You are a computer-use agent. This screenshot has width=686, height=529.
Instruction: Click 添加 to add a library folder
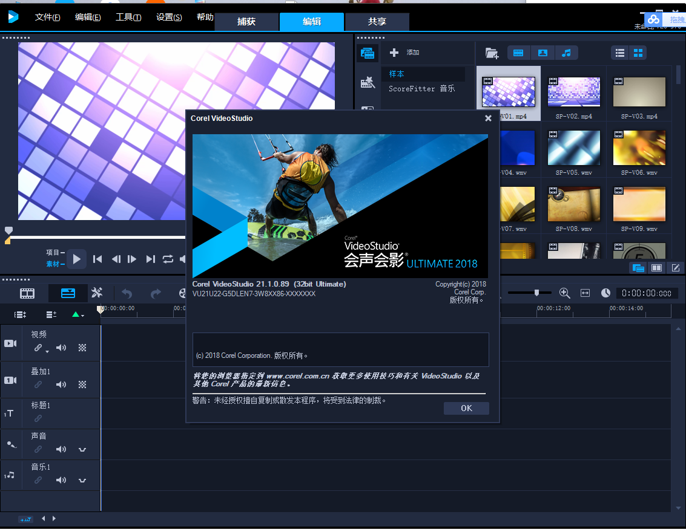click(x=404, y=53)
